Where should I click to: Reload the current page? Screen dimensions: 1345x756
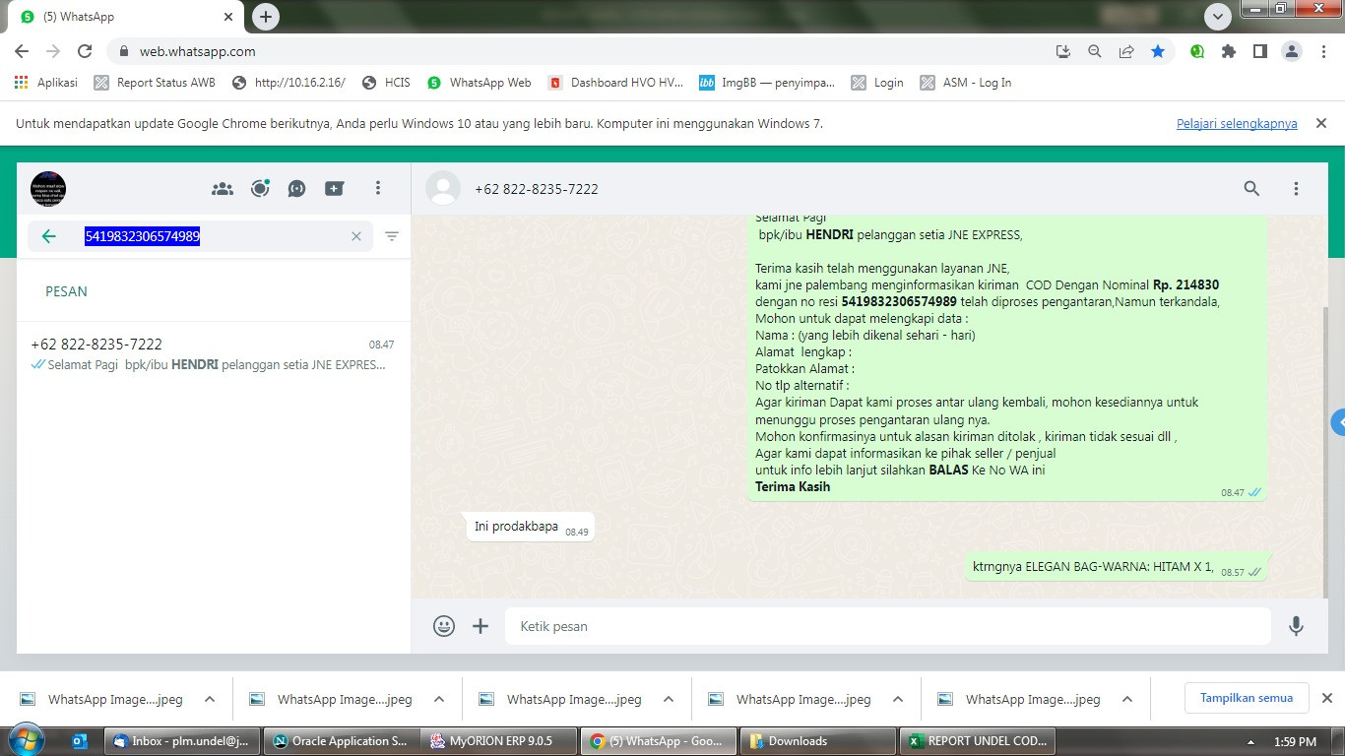[85, 51]
